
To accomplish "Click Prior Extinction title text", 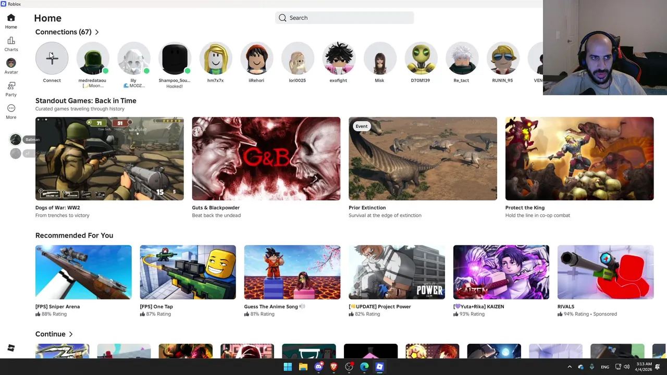I will tap(367, 207).
